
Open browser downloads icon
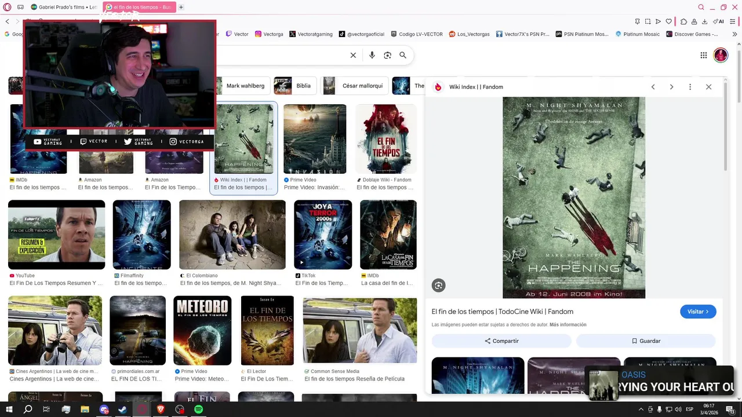[x=704, y=21]
